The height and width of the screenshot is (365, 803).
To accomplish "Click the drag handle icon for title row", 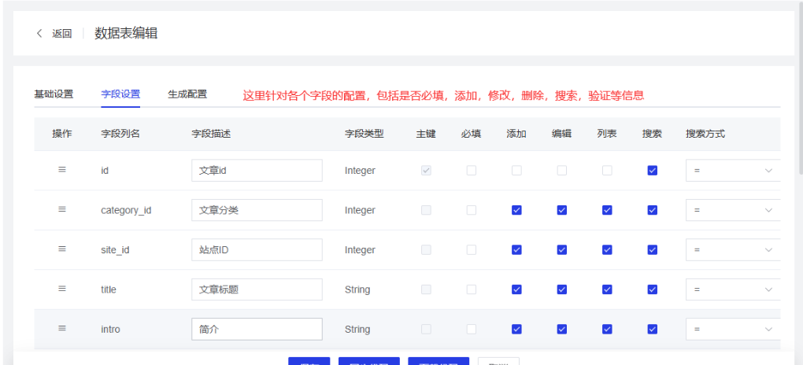I will pos(62,289).
